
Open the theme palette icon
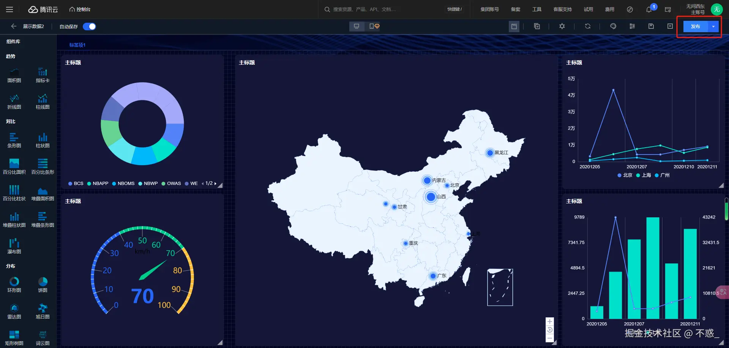coord(613,26)
